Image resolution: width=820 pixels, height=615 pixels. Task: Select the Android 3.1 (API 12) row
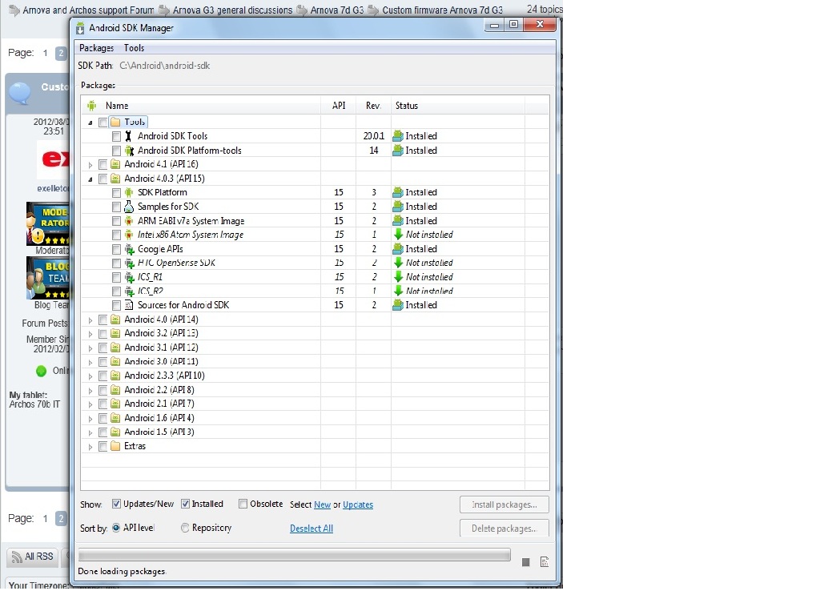[x=316, y=348]
